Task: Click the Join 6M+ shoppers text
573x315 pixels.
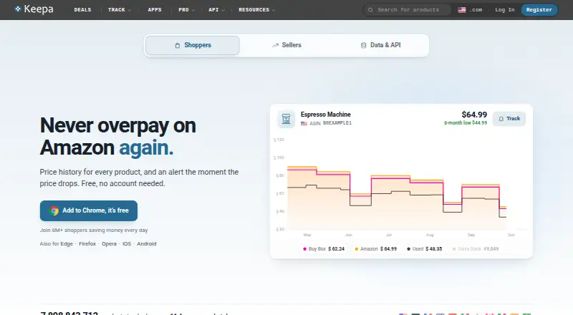Action: point(94,231)
